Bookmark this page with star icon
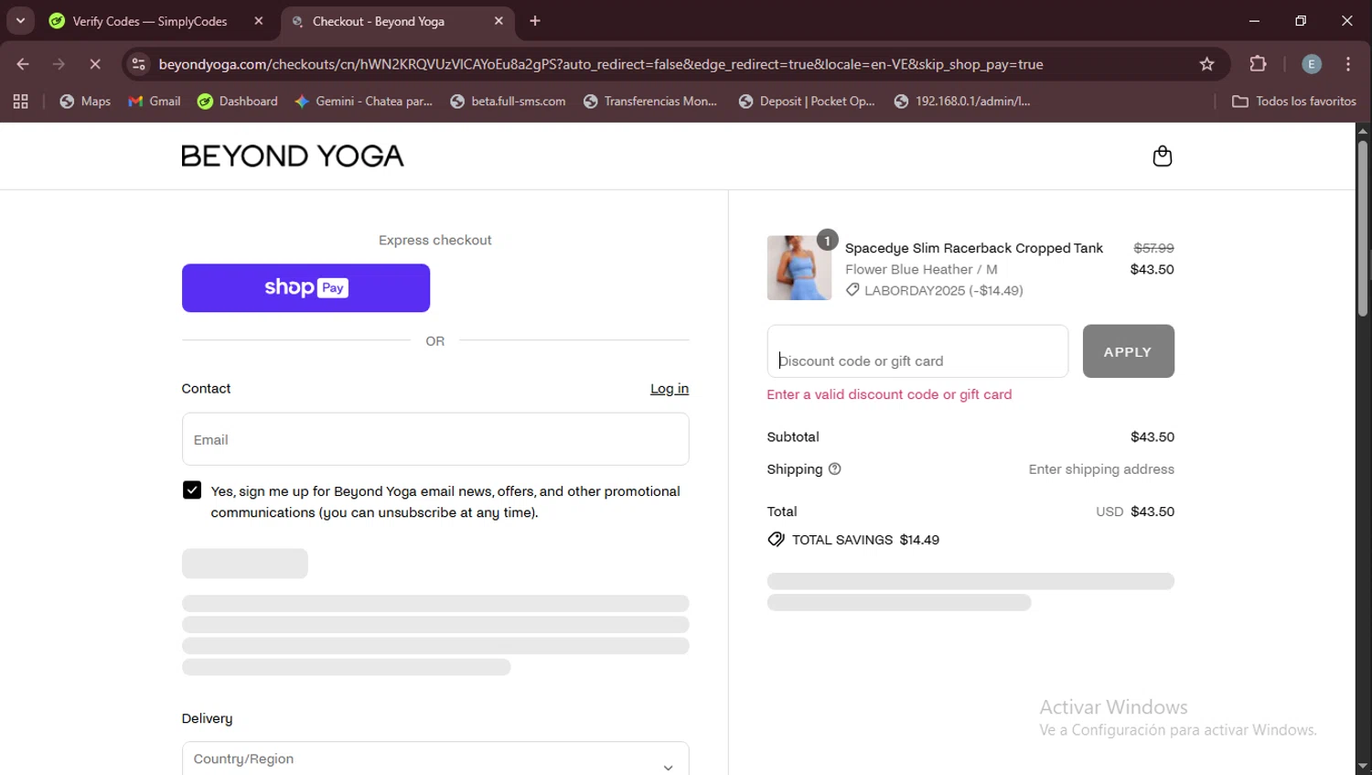This screenshot has height=775, width=1372. coord(1206,64)
